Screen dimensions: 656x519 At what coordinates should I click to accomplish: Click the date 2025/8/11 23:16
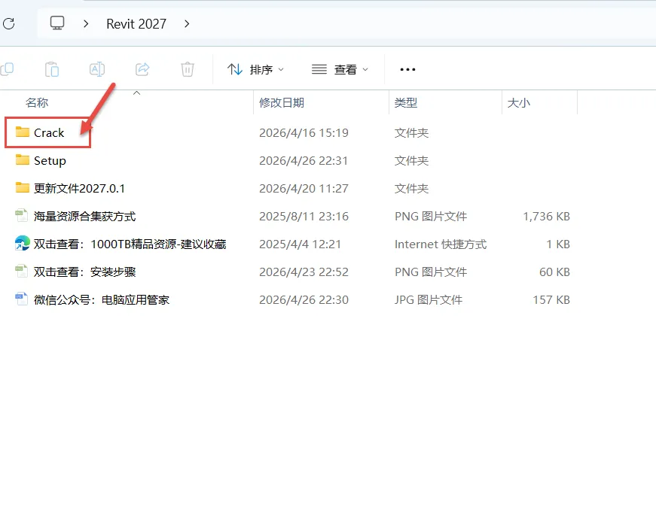(304, 217)
